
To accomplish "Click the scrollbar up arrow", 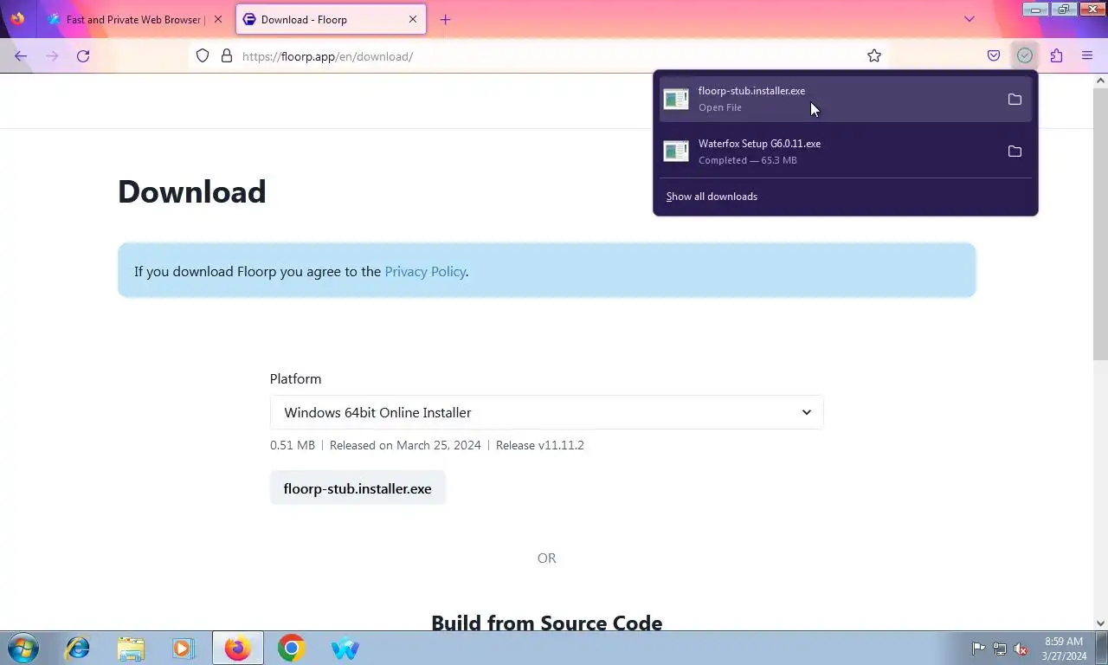I will point(1100,81).
